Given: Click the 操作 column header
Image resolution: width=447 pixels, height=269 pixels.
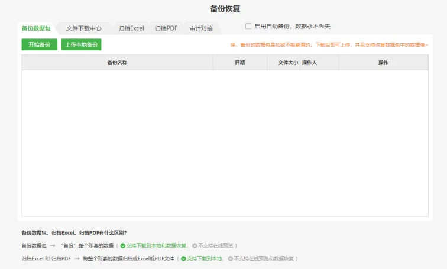Looking at the screenshot, I should 383,63.
